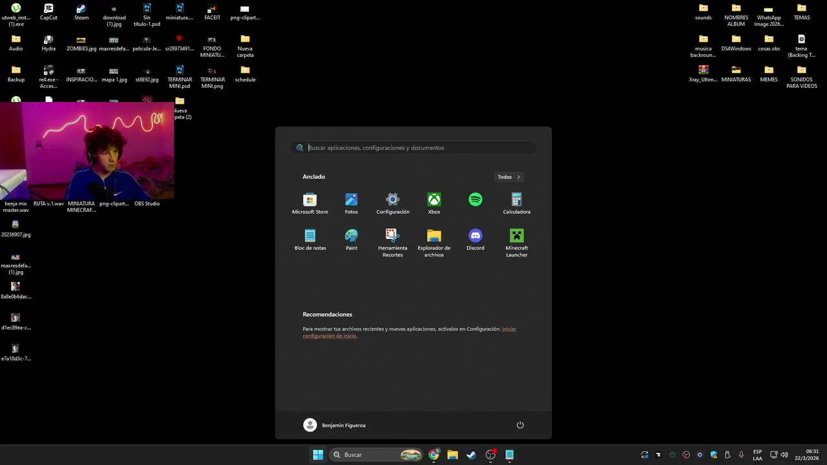
Task: Launch the Xbox app
Action: click(x=434, y=203)
